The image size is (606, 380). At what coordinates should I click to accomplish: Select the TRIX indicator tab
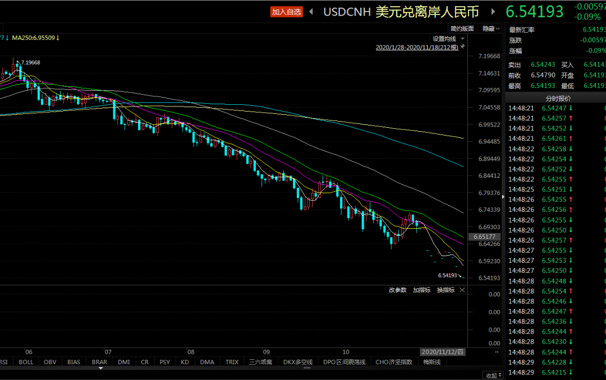(x=232, y=362)
